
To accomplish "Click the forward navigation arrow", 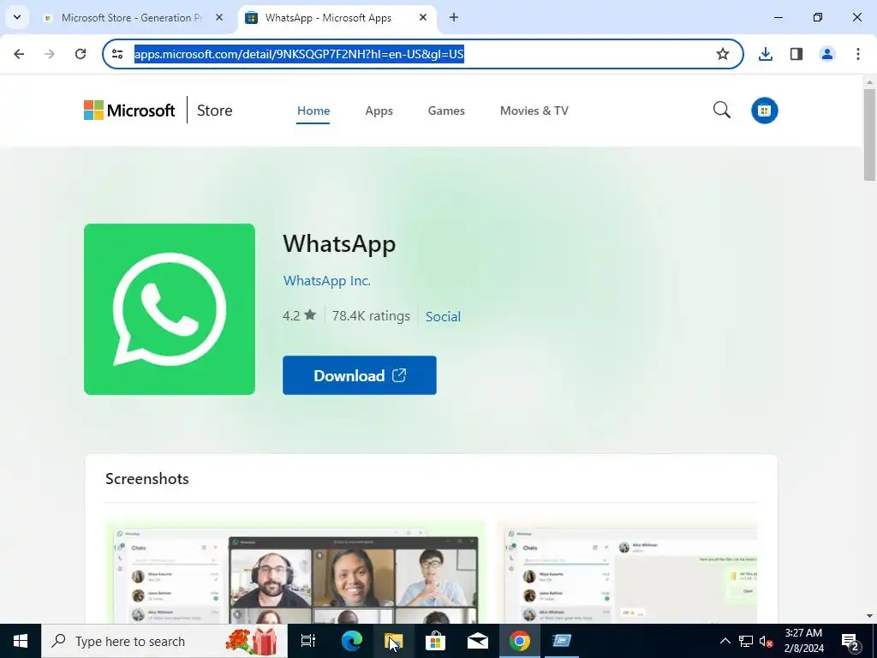I will point(50,54).
